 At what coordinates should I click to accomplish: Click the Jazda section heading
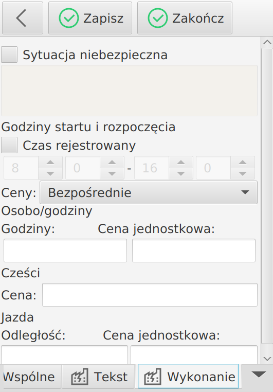coord(17,317)
